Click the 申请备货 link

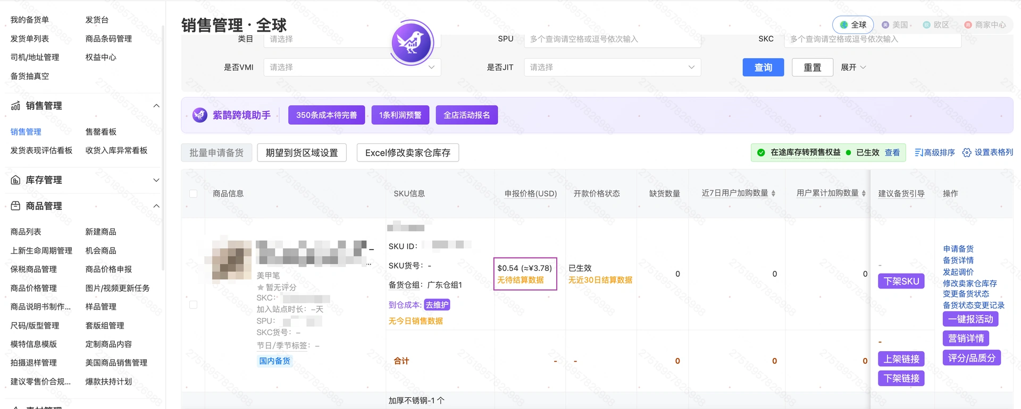958,249
